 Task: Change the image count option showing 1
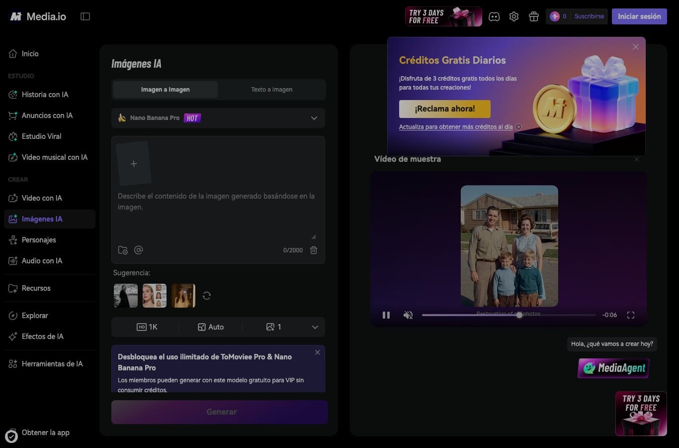coord(274,327)
